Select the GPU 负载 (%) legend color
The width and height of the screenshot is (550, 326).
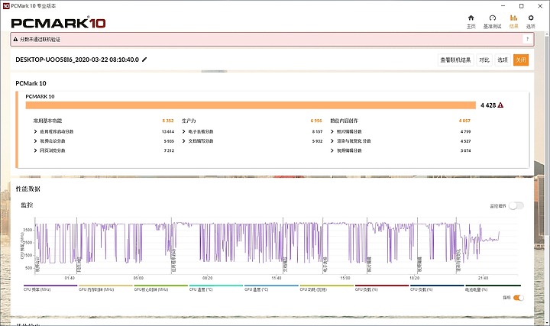382,286
